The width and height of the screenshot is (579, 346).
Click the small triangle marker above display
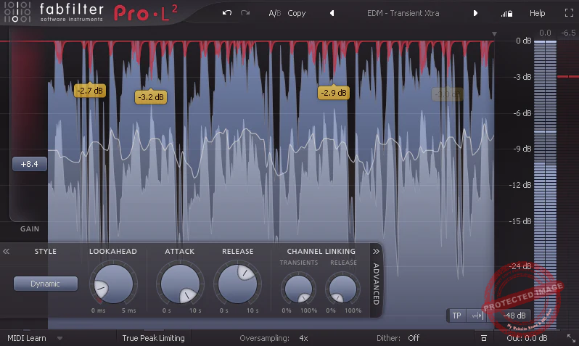point(494,34)
